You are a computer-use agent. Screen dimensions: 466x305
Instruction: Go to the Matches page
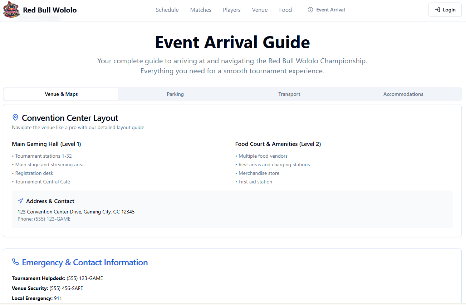pyautogui.click(x=201, y=10)
